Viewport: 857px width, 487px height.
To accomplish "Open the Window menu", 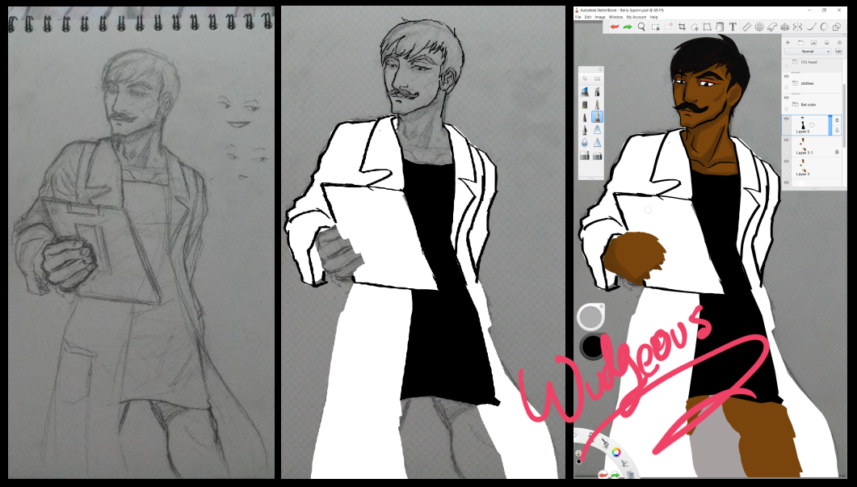I will tap(616, 17).
